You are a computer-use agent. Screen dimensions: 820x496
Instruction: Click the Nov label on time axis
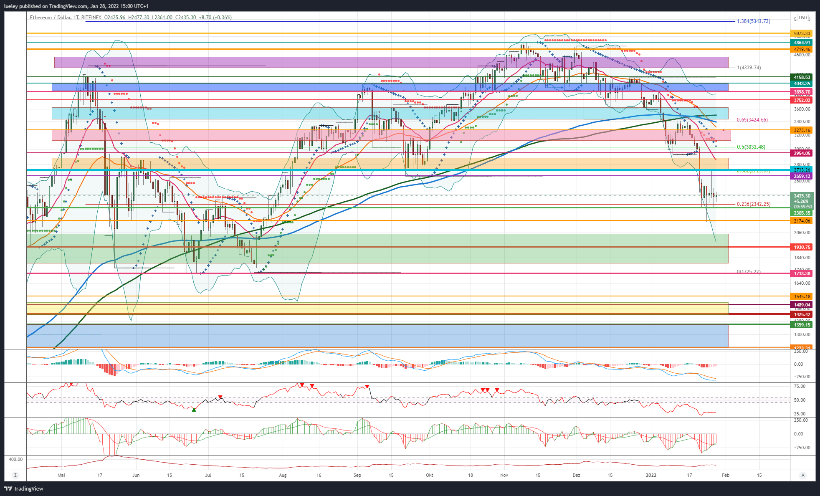click(x=504, y=475)
